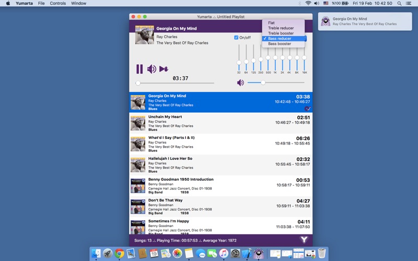The height and width of the screenshot is (261, 418).
Task: Select What'd I Say (Parts I & II)
Action: [x=220, y=144]
